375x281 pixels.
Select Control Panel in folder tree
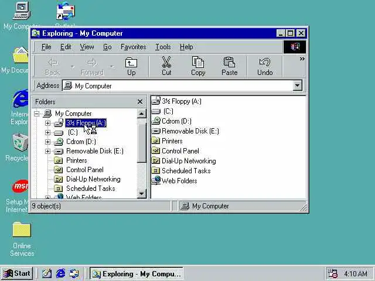pos(84,170)
